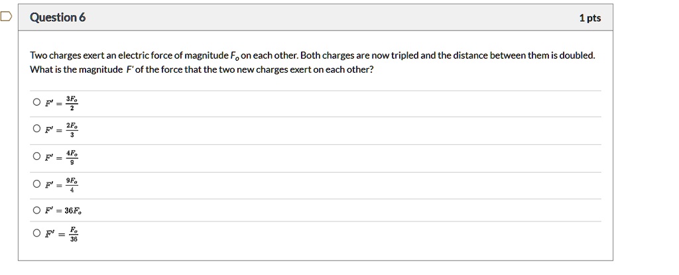The width and height of the screenshot is (679, 275).
Task: Click the 2F₀/3 fraction formula text
Action: (x=72, y=130)
